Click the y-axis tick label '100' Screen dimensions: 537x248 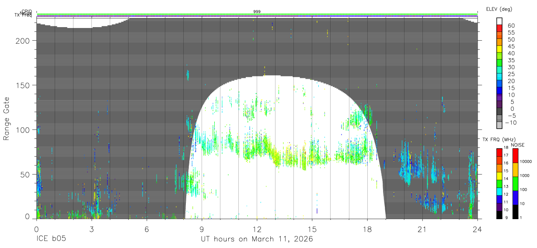coord(23,129)
